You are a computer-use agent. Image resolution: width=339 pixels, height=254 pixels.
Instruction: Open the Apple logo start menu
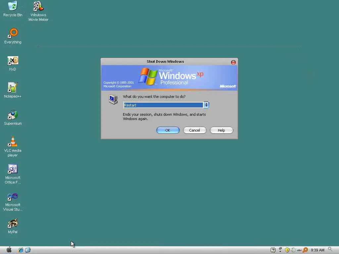pyautogui.click(x=9, y=250)
